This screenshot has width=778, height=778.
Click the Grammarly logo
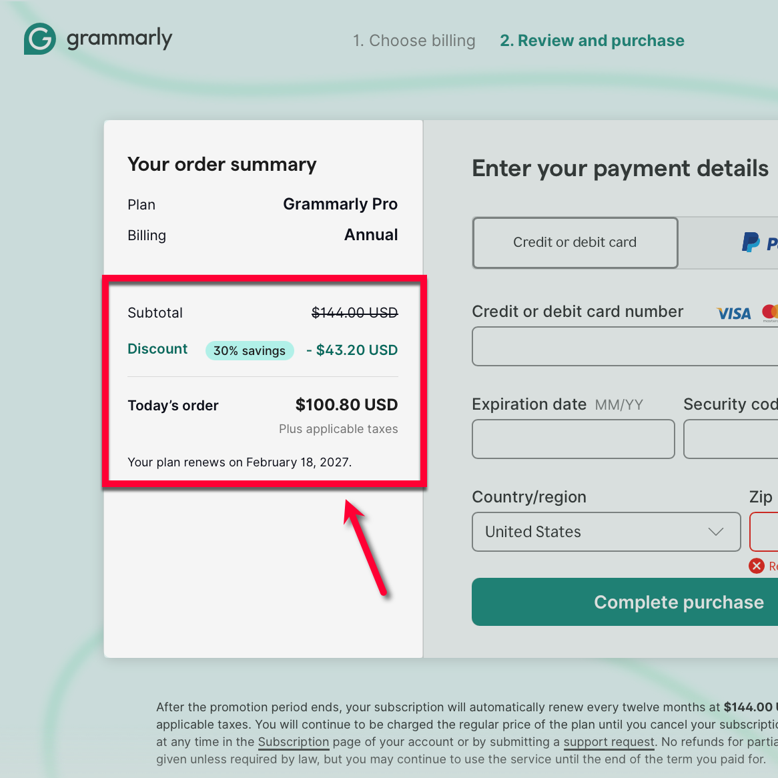click(98, 39)
